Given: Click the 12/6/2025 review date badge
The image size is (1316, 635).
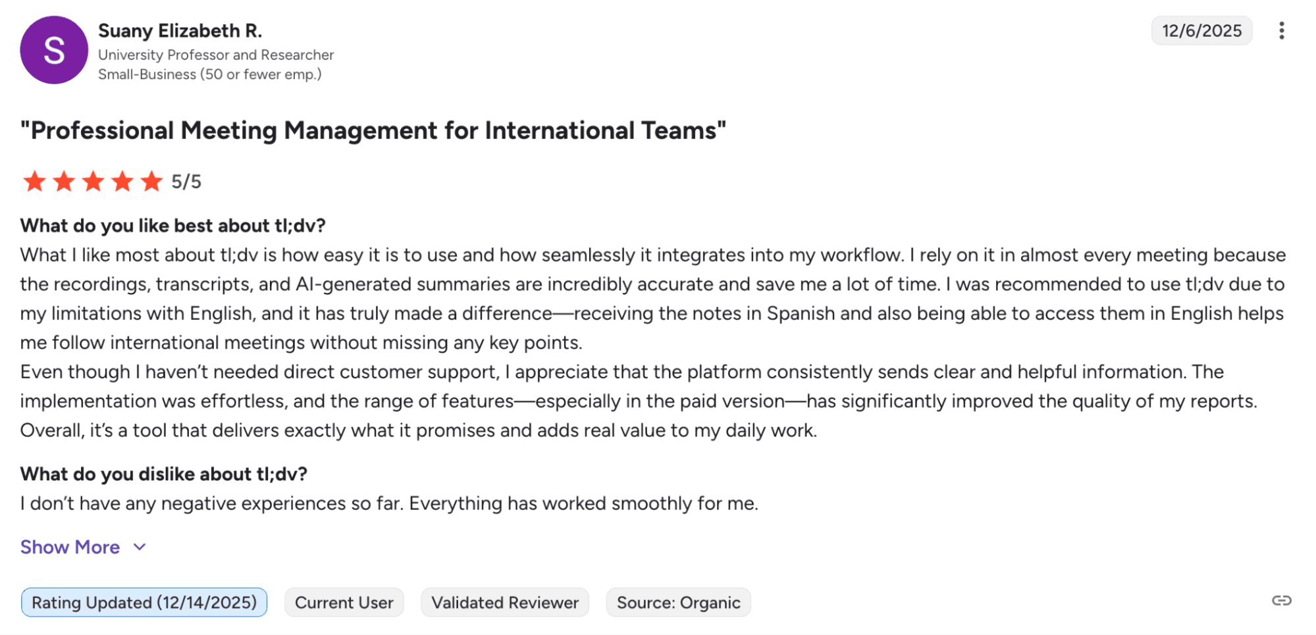Looking at the screenshot, I should pyautogui.click(x=1201, y=31).
